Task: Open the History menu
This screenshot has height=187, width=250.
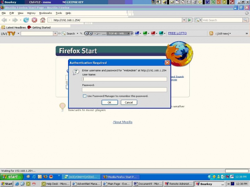Action: [31, 13]
